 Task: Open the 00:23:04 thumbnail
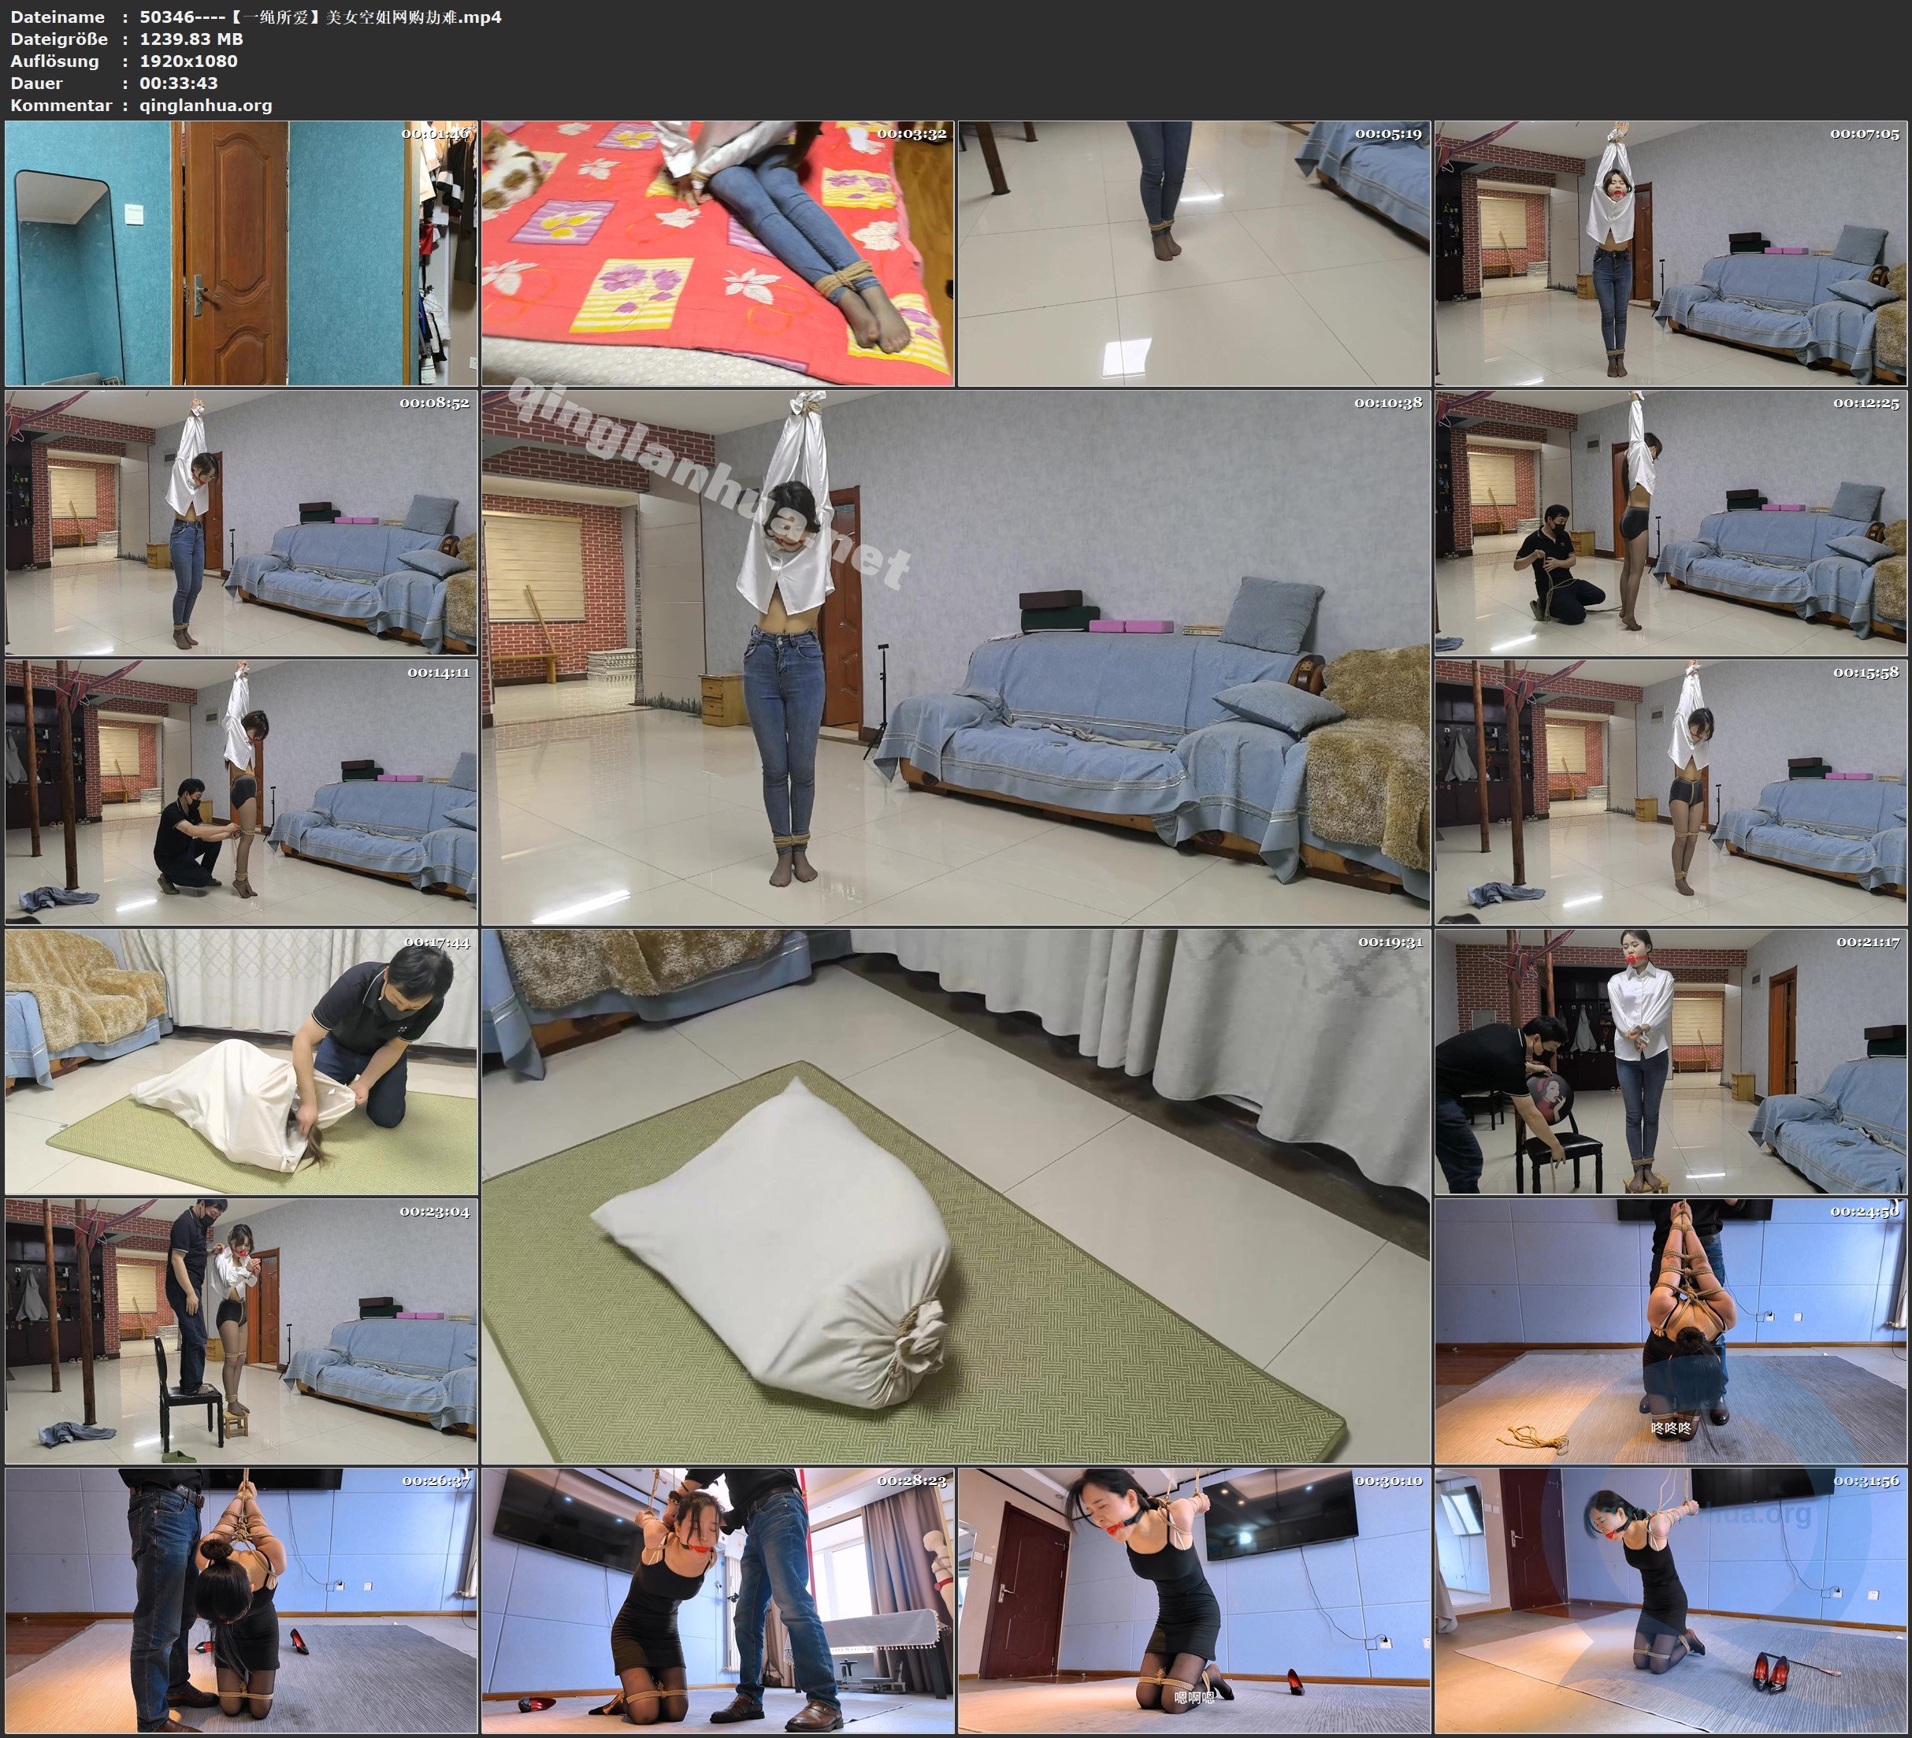pos(241,1331)
